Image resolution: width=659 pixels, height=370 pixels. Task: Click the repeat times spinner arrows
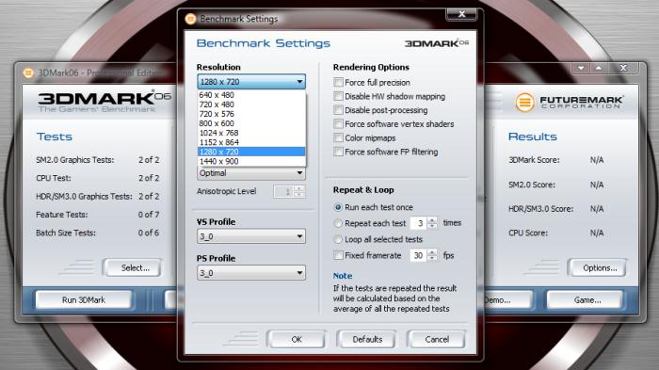(x=432, y=223)
